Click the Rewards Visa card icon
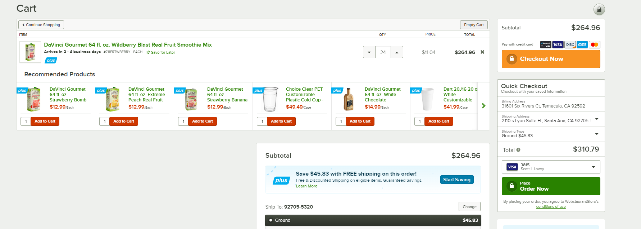This screenshot has height=229, width=641. tap(545, 45)
